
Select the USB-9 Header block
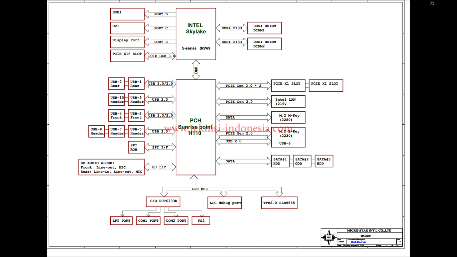click(136, 100)
